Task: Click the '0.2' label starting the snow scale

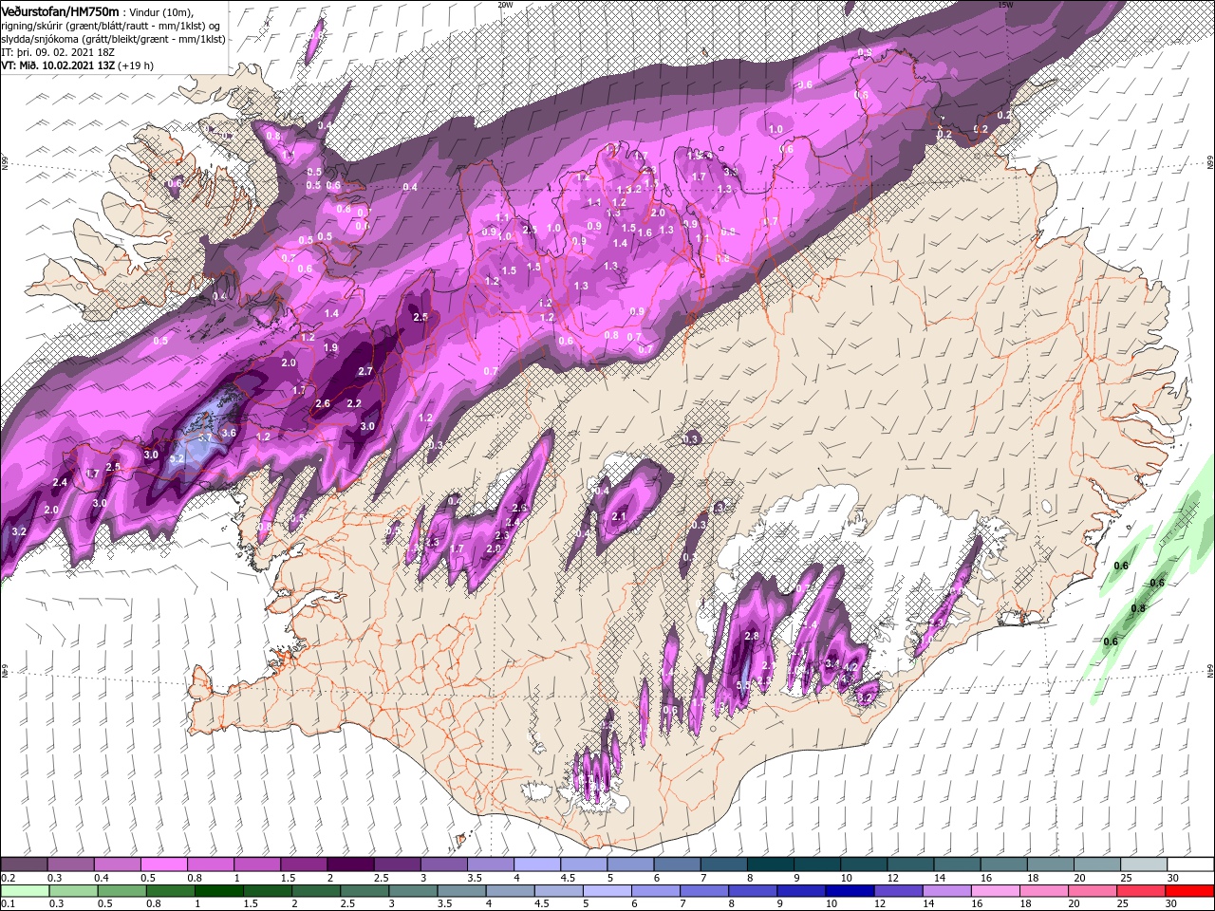Action: [x=7, y=878]
